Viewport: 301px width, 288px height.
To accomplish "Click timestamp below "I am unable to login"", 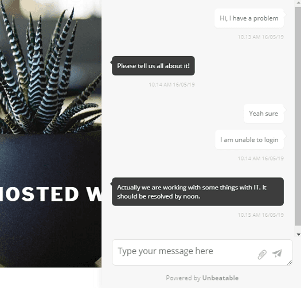I will 261,158.
